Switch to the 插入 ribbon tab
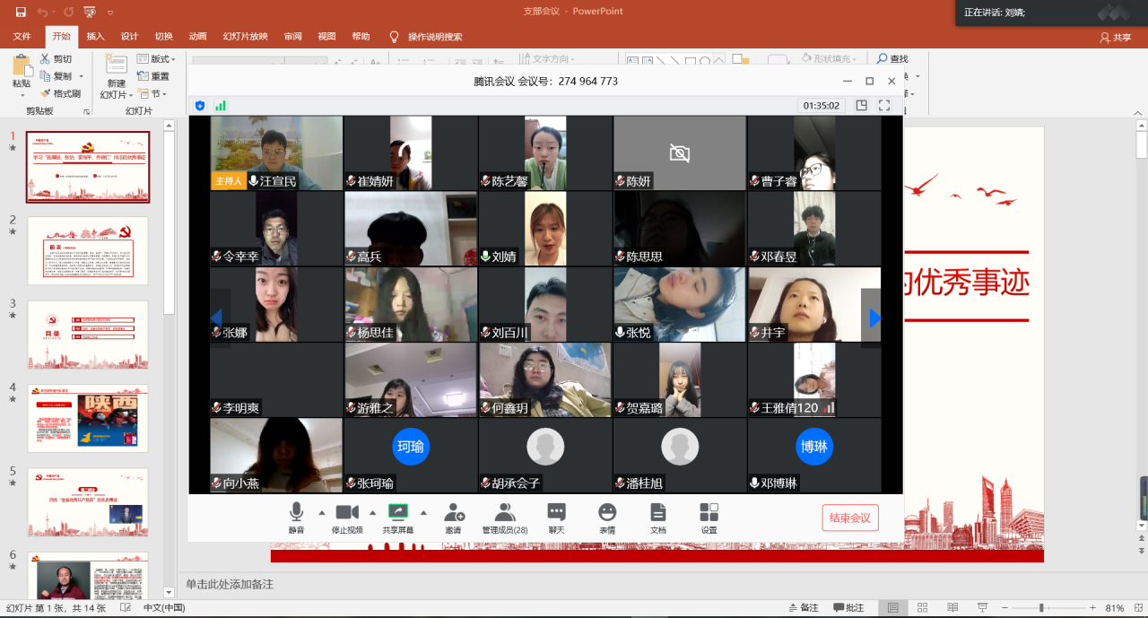This screenshot has width=1148, height=618. pyautogui.click(x=95, y=37)
